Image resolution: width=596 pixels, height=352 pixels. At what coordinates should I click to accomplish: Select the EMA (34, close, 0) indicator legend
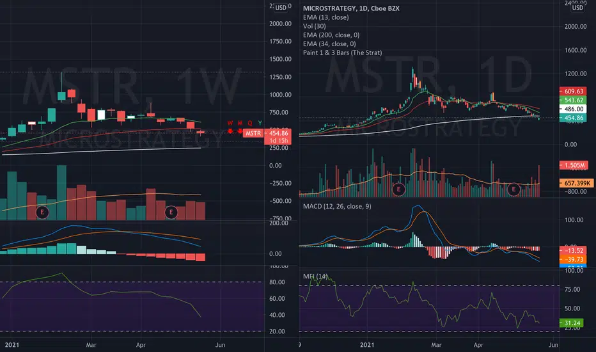coord(329,44)
